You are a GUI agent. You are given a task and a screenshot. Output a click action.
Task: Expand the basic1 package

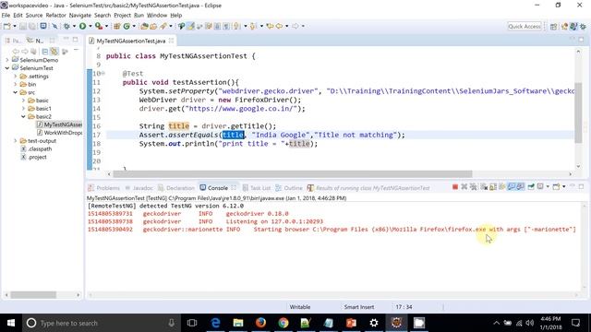click(23, 109)
